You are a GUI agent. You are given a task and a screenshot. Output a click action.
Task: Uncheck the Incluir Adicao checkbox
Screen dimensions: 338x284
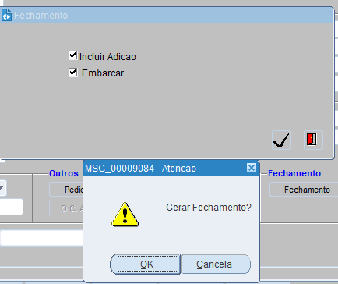point(72,55)
